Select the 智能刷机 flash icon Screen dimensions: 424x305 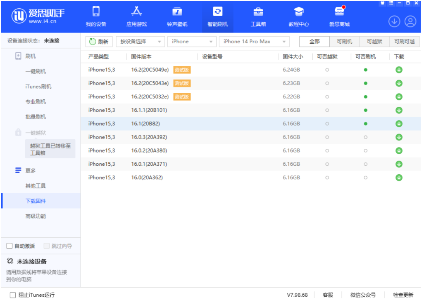click(218, 12)
